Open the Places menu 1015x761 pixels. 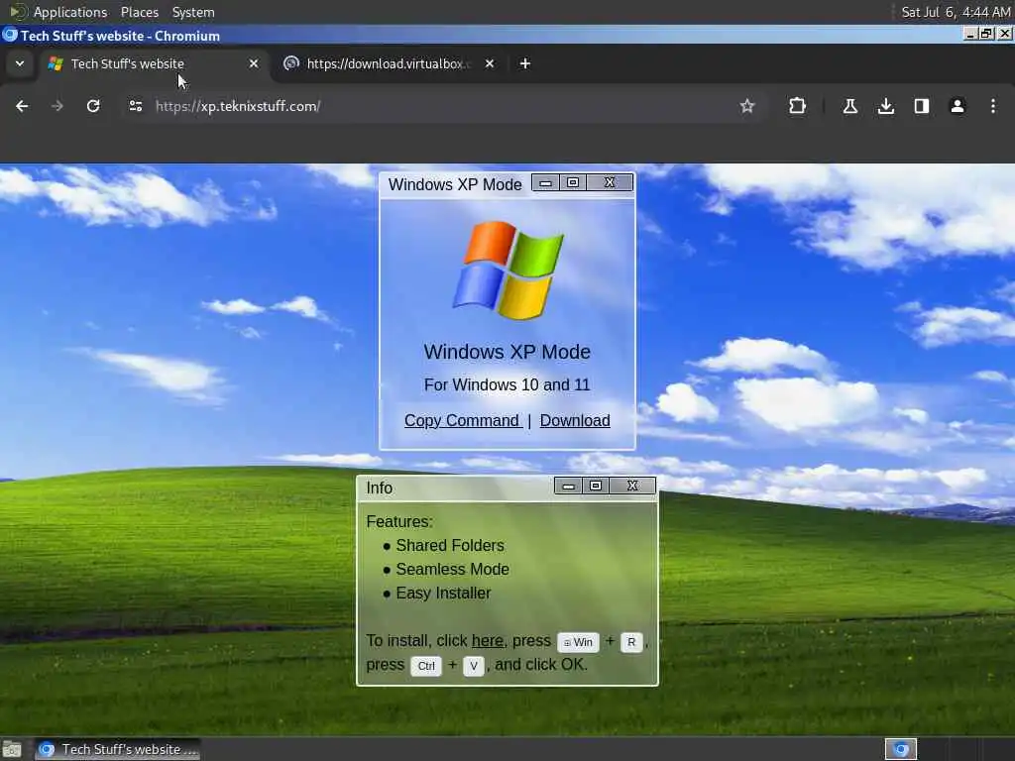139,12
